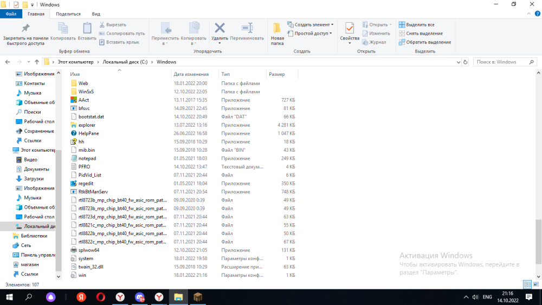Click the Журнал history button
This screenshot has width=542, height=305.
point(374,42)
